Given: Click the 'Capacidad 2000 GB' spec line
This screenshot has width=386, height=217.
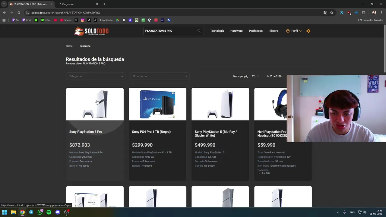Looking at the screenshot, I should click(x=81, y=157).
